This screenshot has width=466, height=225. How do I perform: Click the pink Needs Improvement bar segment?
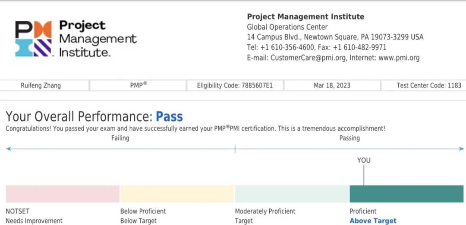click(x=63, y=194)
